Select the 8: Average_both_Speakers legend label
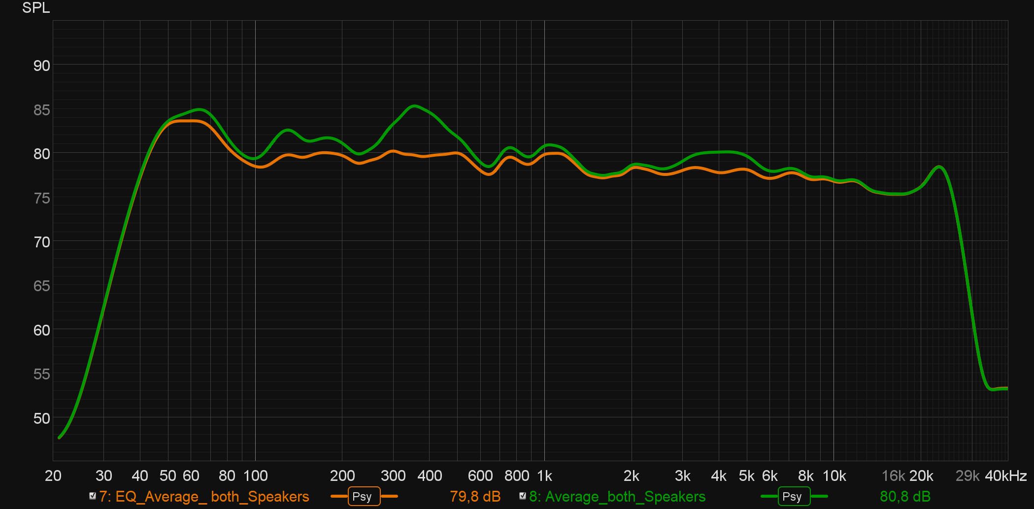This screenshot has height=509, width=1034. [617, 496]
